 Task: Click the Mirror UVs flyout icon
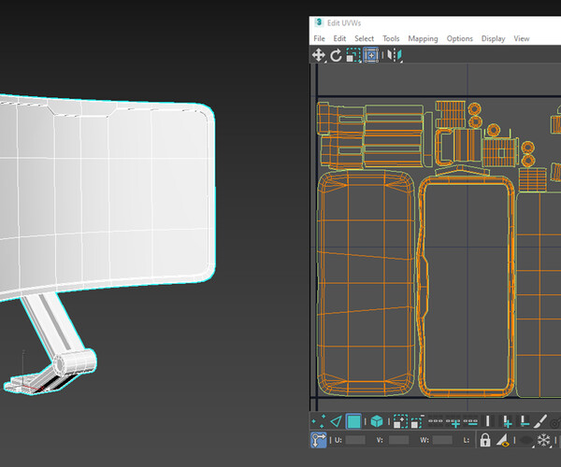tap(395, 55)
